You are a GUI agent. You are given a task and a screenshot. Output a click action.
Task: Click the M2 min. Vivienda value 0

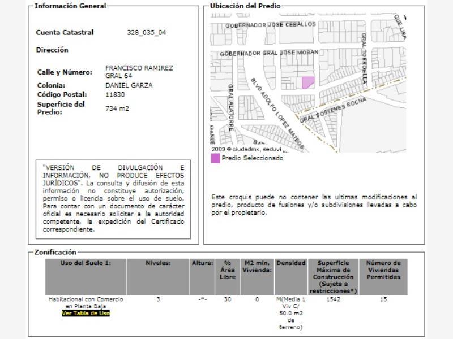pyautogui.click(x=257, y=299)
